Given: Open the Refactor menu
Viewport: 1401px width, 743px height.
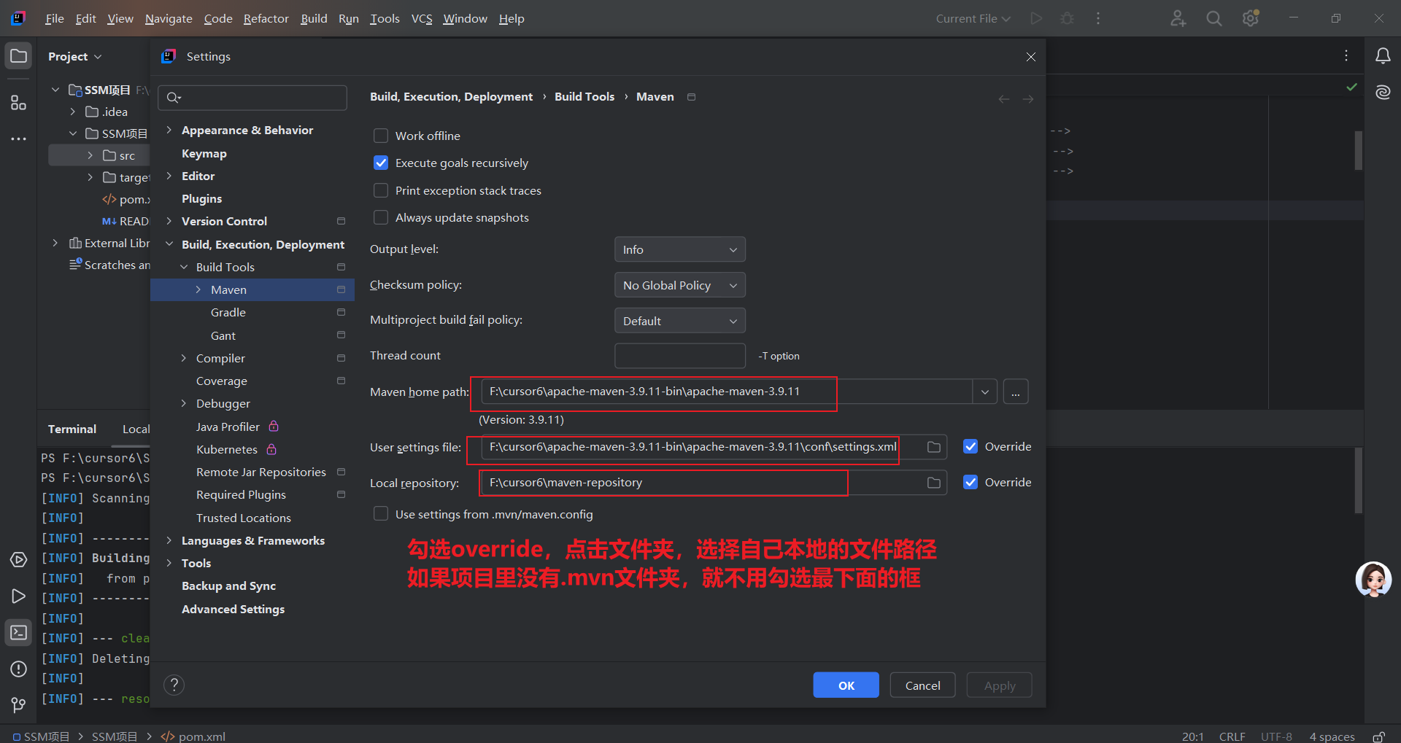Looking at the screenshot, I should click(x=266, y=18).
